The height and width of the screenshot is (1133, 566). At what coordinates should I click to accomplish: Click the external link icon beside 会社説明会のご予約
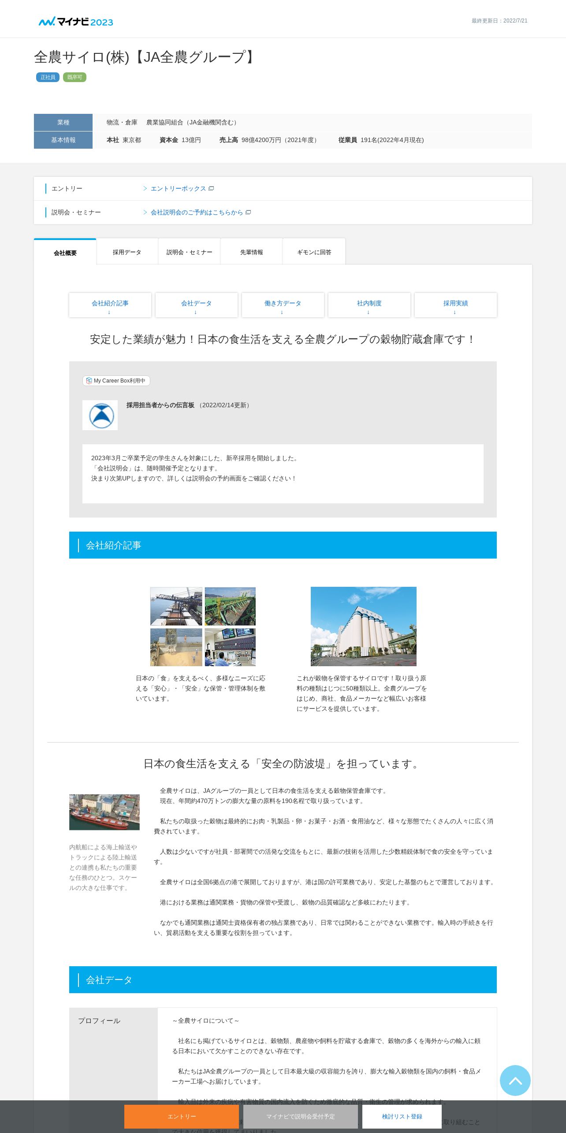click(x=248, y=212)
